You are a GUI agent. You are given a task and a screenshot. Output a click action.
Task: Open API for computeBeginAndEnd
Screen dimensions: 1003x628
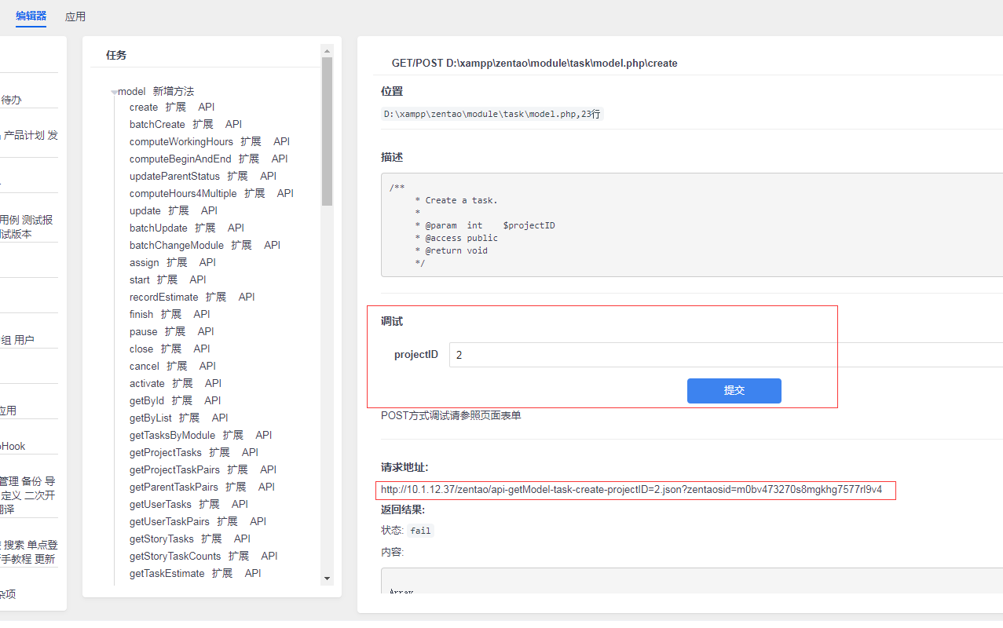[x=280, y=159]
